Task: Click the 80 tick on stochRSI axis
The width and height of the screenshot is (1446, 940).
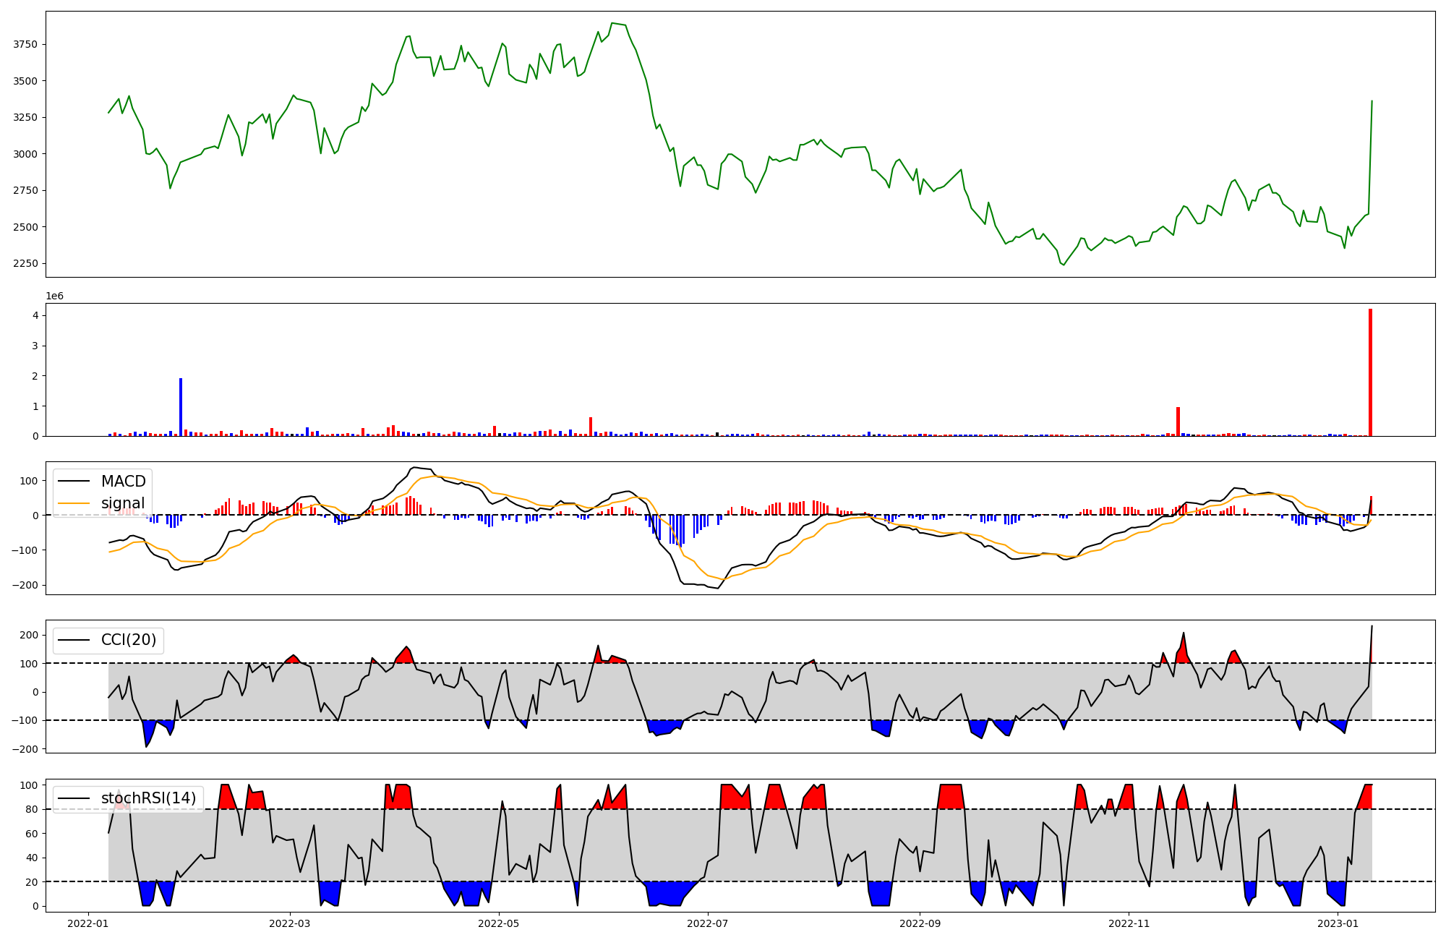Action: (x=31, y=810)
